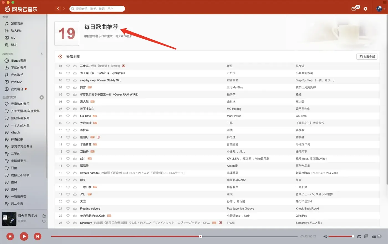This screenshot has width=388, height=244.
Task: Download the song 刚刚好
Action: tap(75, 137)
